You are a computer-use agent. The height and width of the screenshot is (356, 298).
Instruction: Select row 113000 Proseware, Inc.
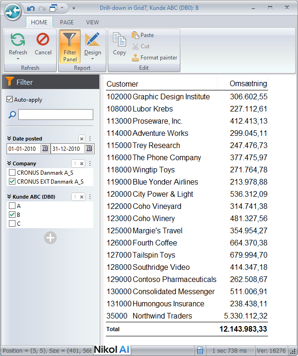coord(186,121)
